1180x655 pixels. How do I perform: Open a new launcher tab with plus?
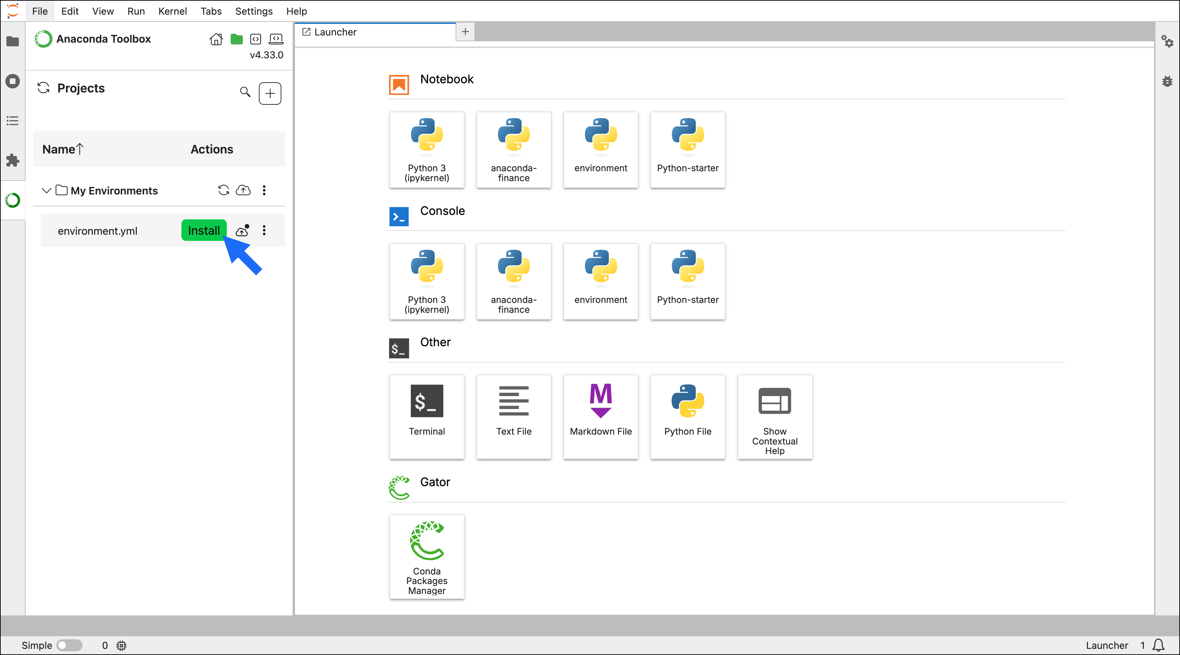pos(465,32)
